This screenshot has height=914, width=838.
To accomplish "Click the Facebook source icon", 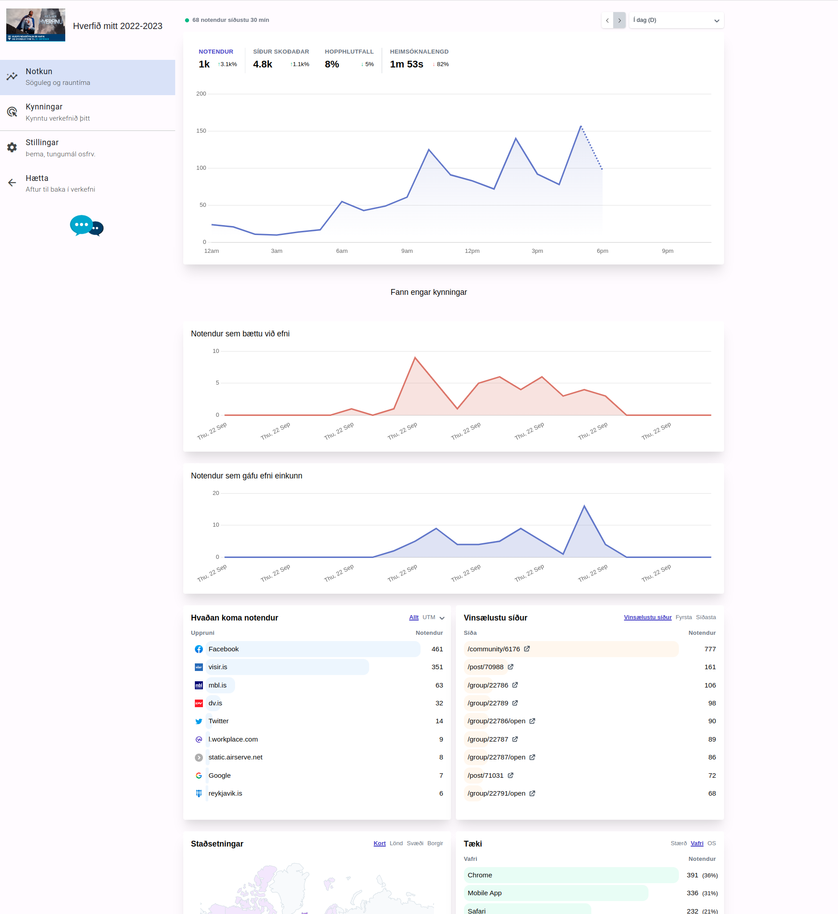I will (x=198, y=649).
